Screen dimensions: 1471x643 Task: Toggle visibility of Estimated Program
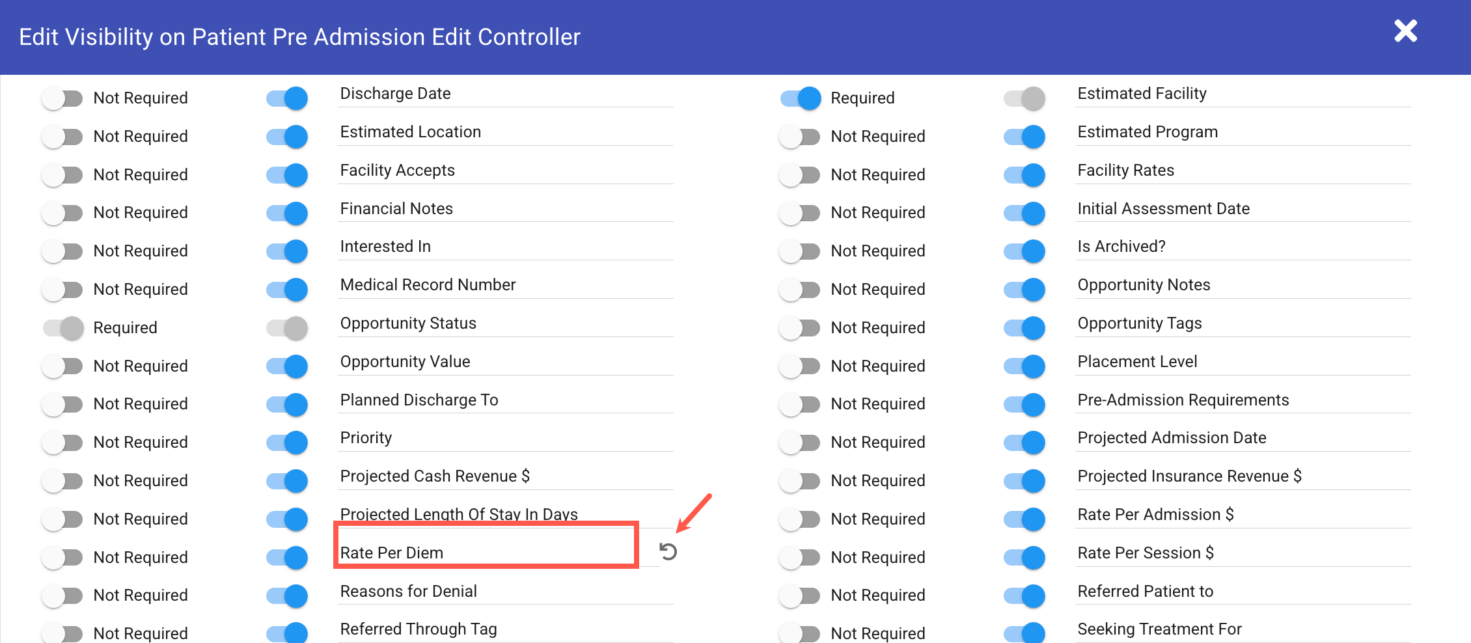pyautogui.click(x=1024, y=137)
